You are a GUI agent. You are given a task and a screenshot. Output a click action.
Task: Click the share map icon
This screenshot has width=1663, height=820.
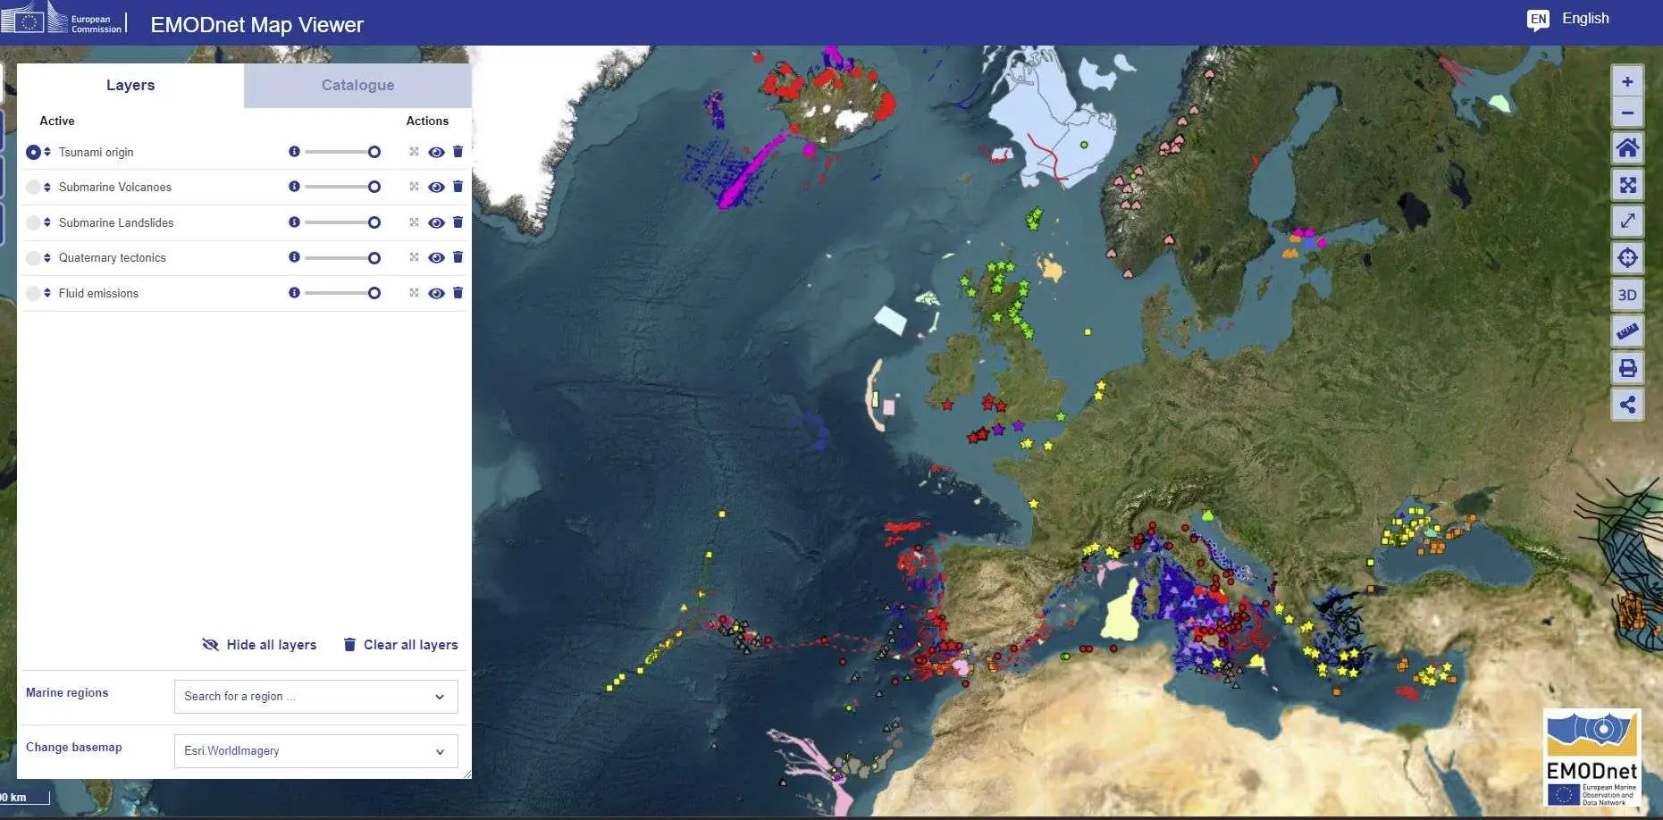[x=1627, y=405]
